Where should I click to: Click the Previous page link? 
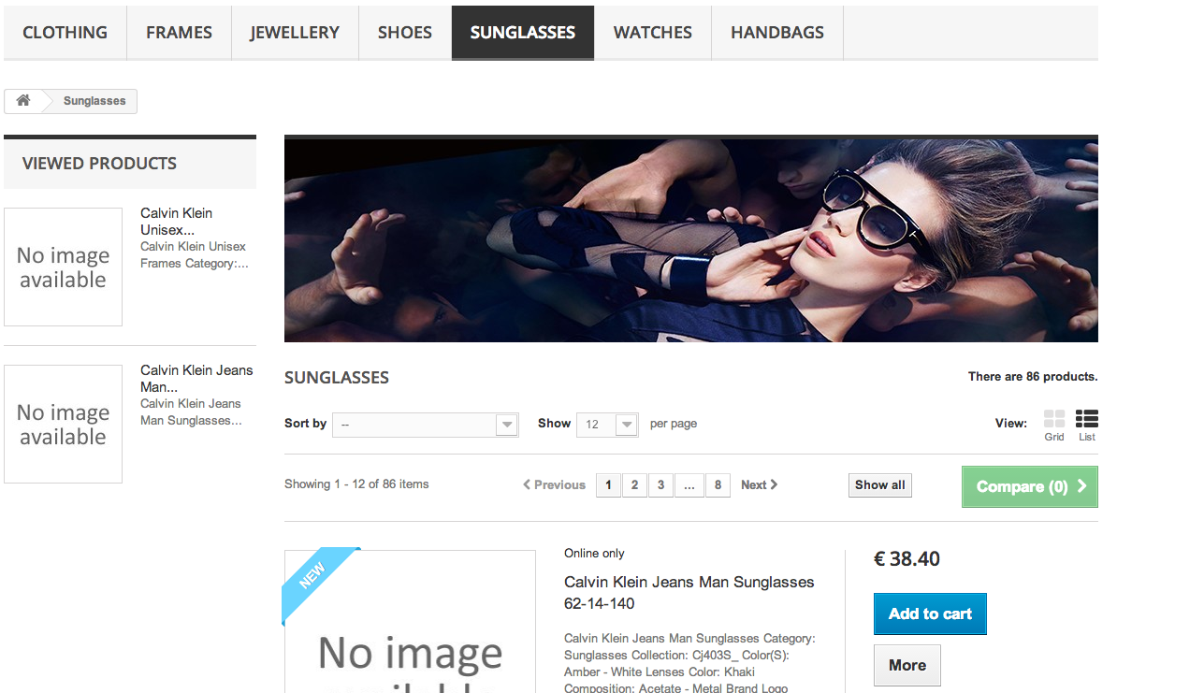point(554,484)
